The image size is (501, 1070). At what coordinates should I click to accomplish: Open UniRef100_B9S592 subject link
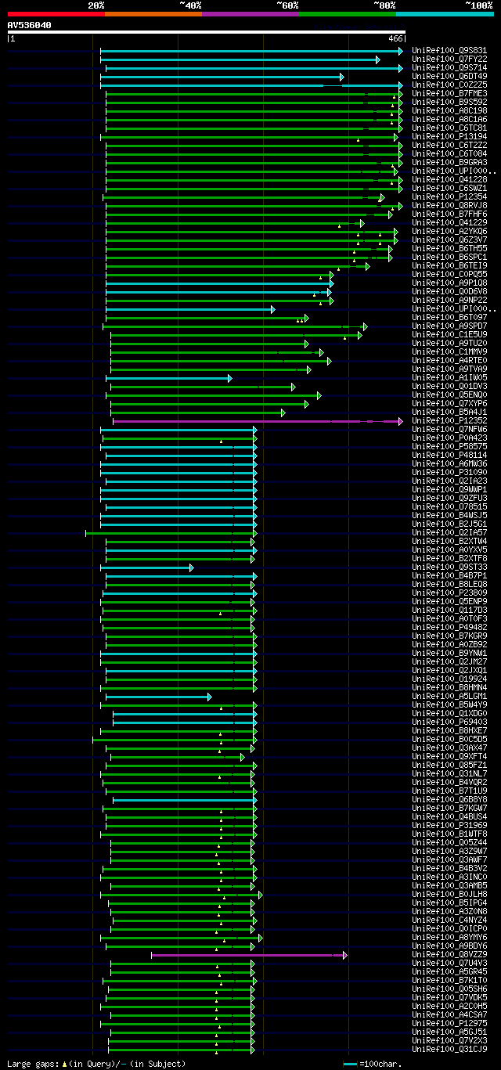click(x=449, y=102)
